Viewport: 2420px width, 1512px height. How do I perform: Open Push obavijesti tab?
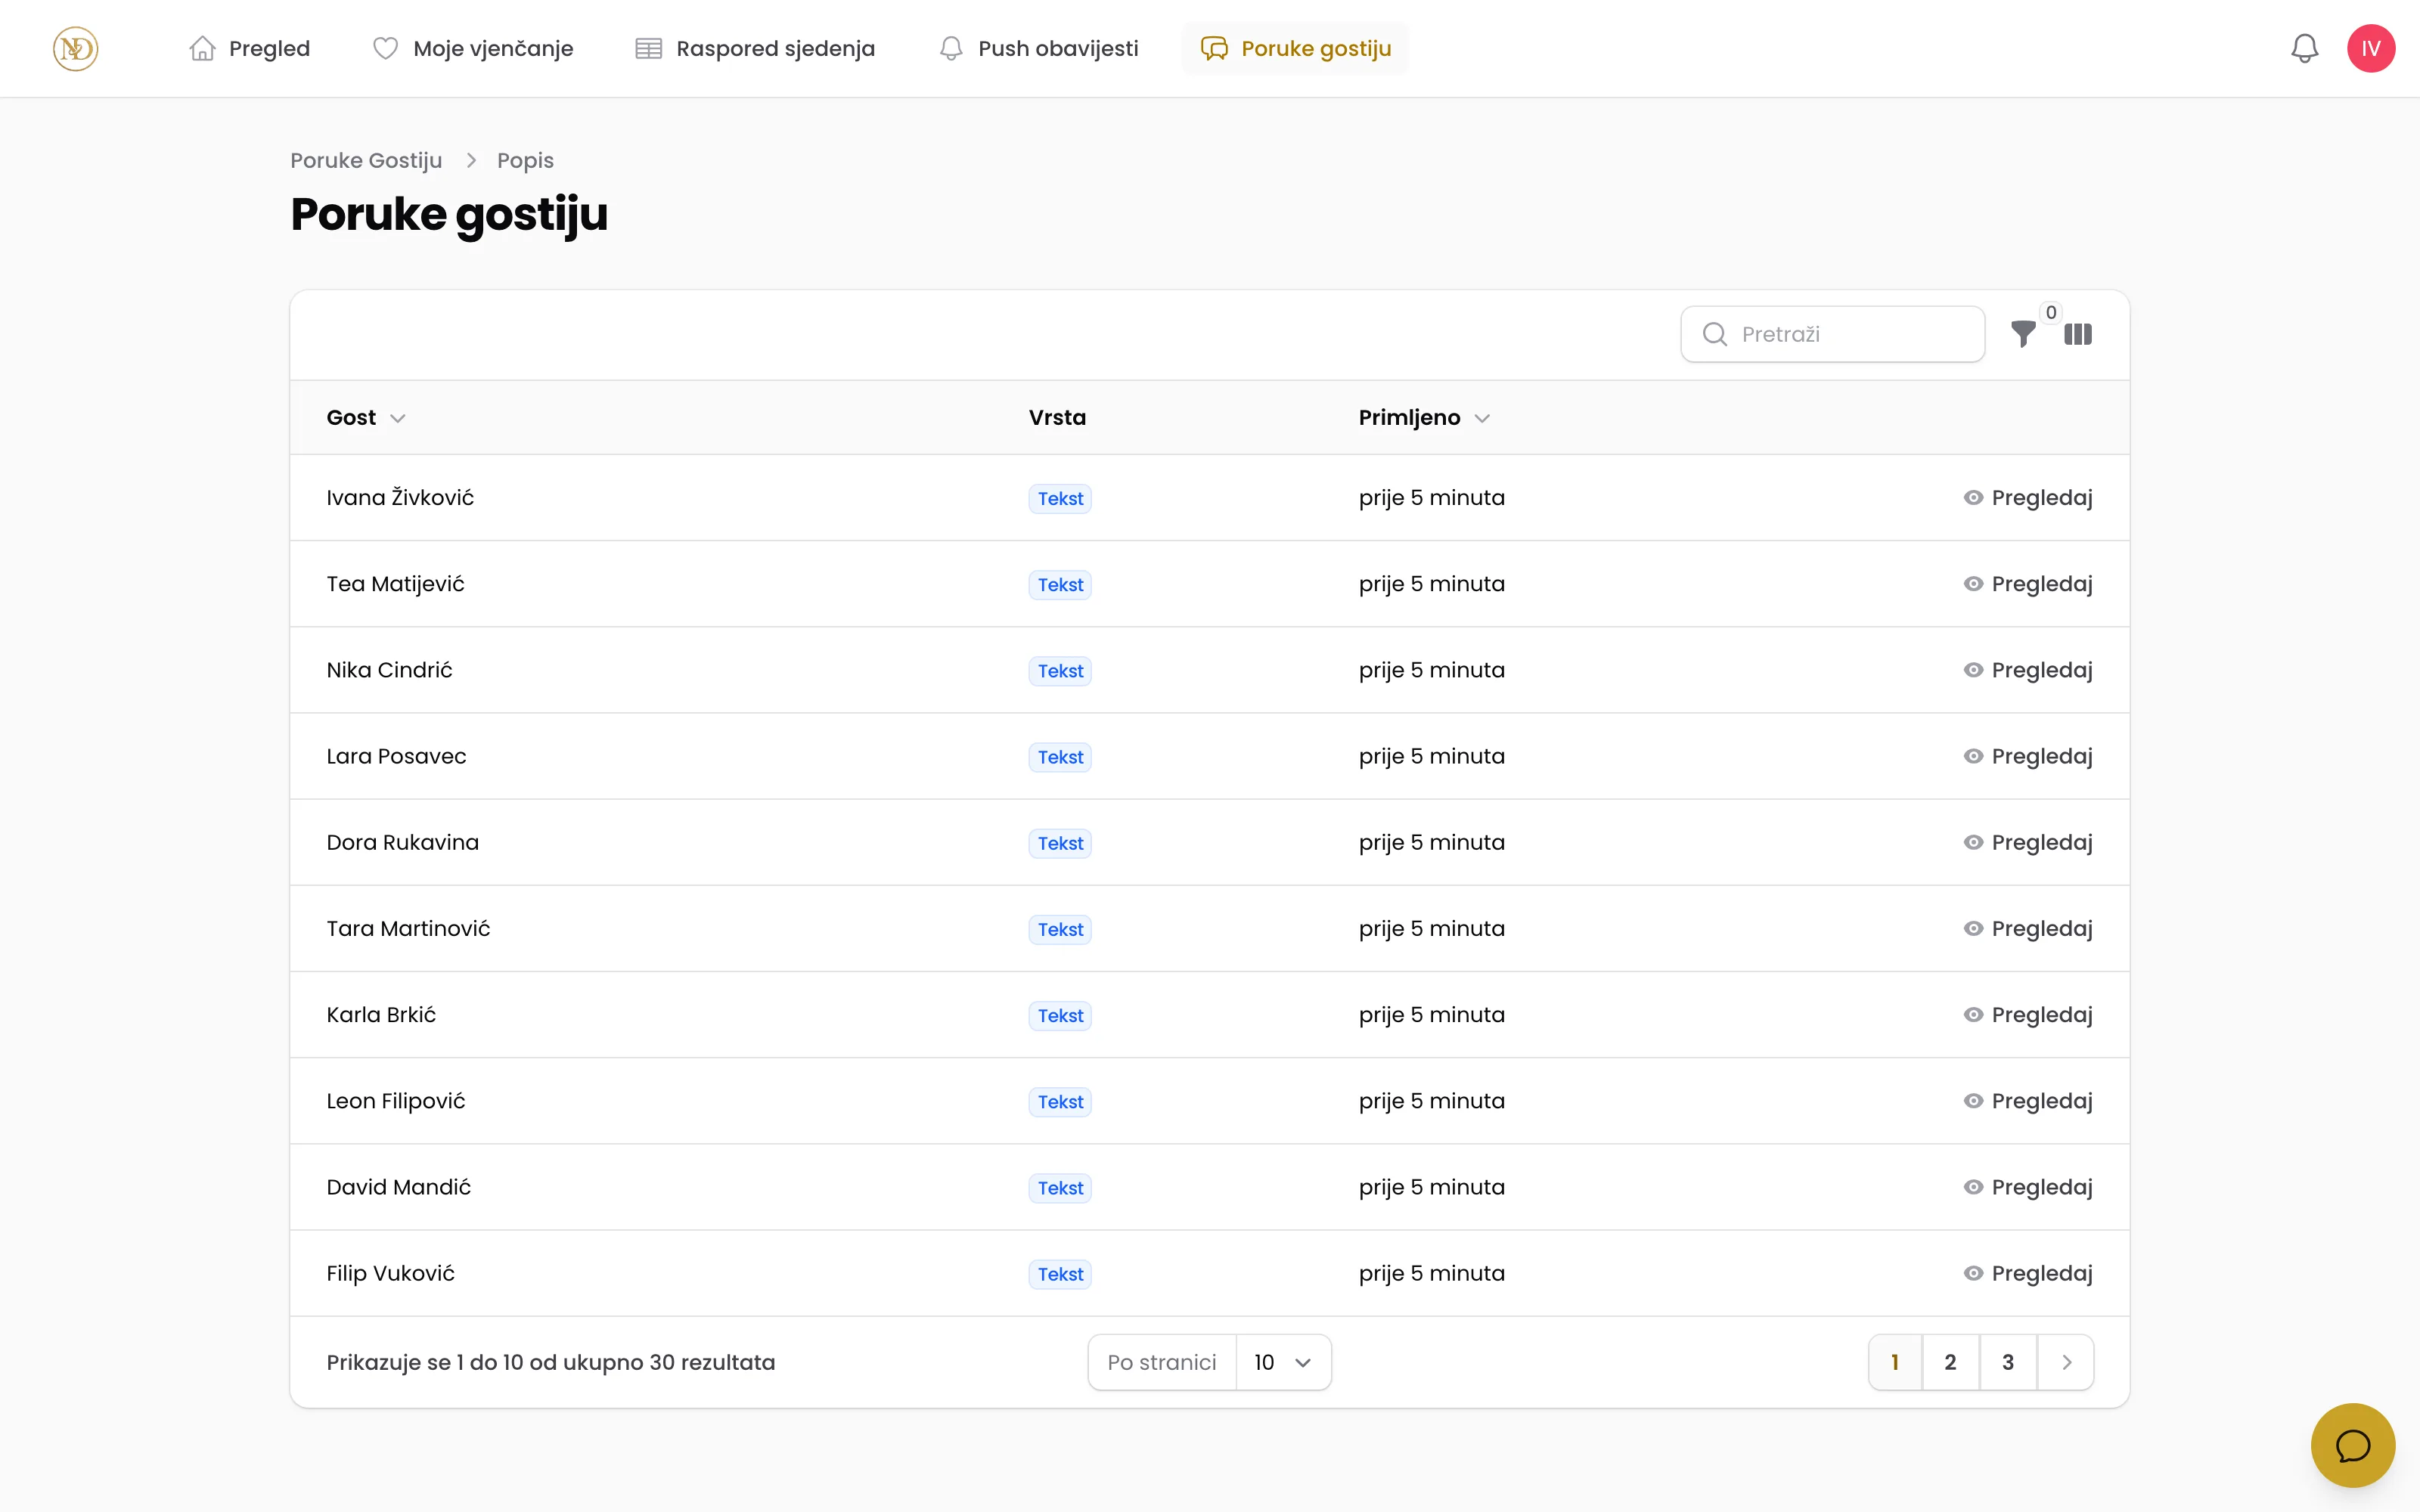1038,48
